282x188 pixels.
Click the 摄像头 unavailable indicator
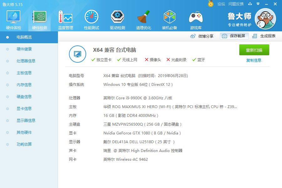[x=153, y=60]
